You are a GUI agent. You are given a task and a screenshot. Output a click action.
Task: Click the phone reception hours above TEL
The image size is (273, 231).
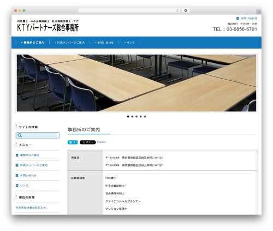(242, 24)
